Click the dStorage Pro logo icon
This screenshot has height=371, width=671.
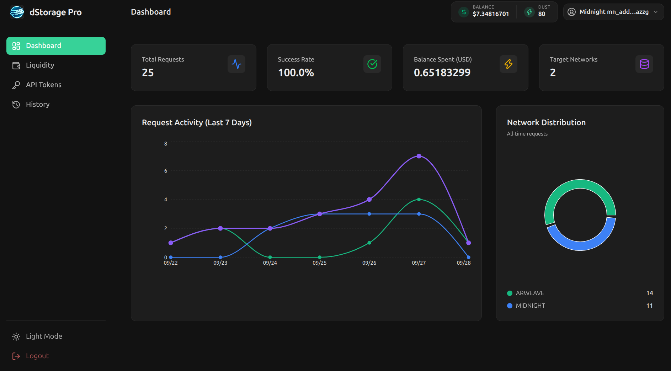17,12
